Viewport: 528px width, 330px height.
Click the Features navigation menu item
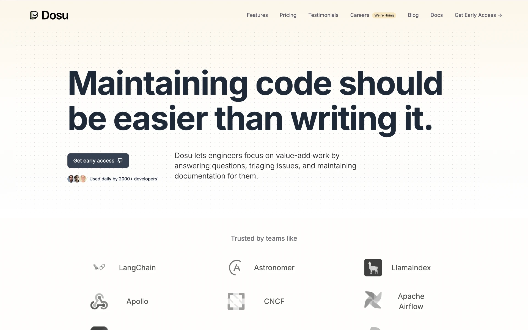click(257, 15)
